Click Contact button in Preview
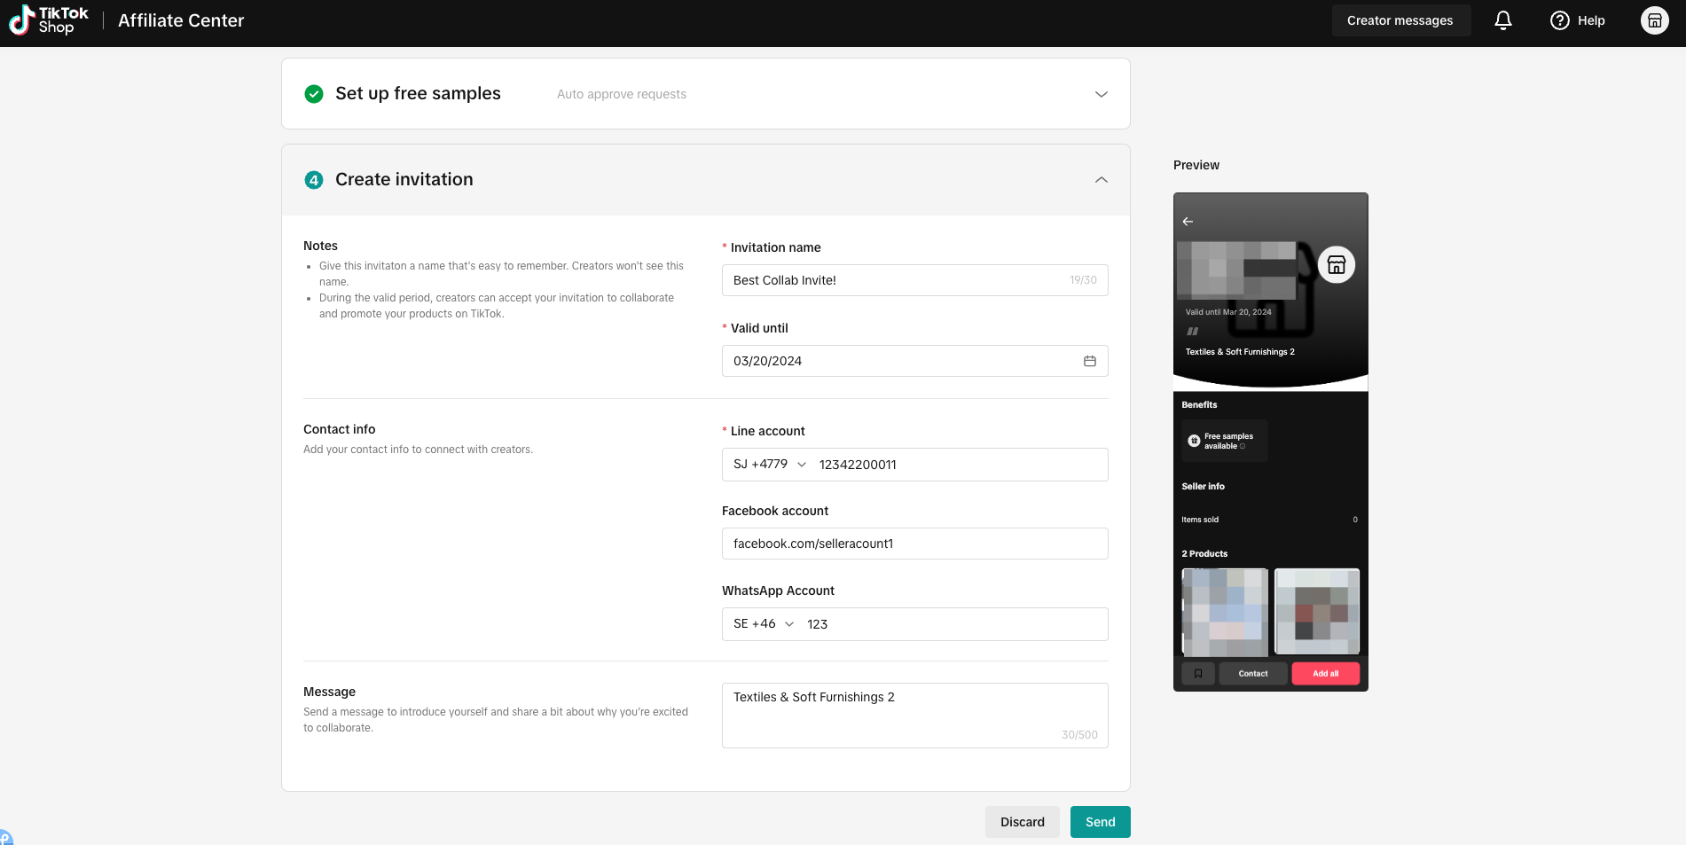 pos(1253,674)
